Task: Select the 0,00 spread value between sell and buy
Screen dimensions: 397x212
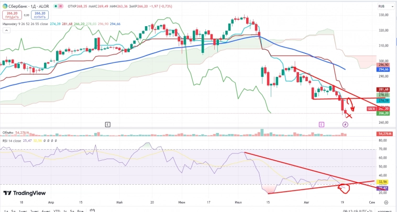Action: [x=26, y=15]
